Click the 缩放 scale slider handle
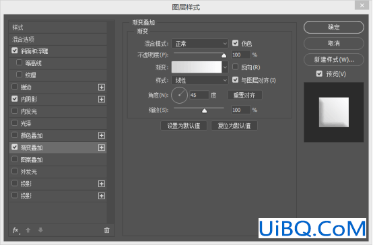 (x=204, y=110)
